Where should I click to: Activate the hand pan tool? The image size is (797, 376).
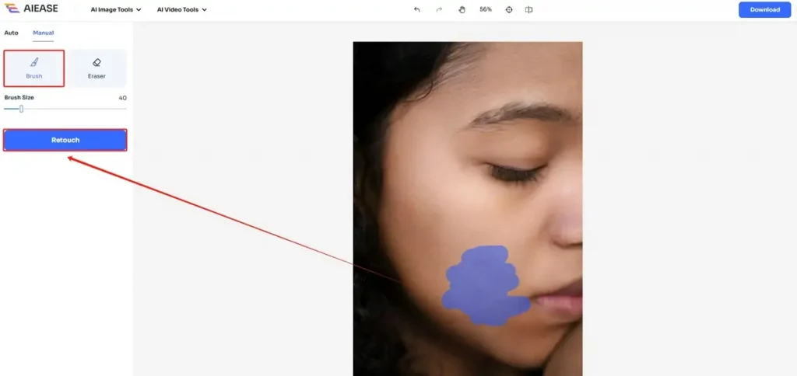pyautogui.click(x=462, y=10)
